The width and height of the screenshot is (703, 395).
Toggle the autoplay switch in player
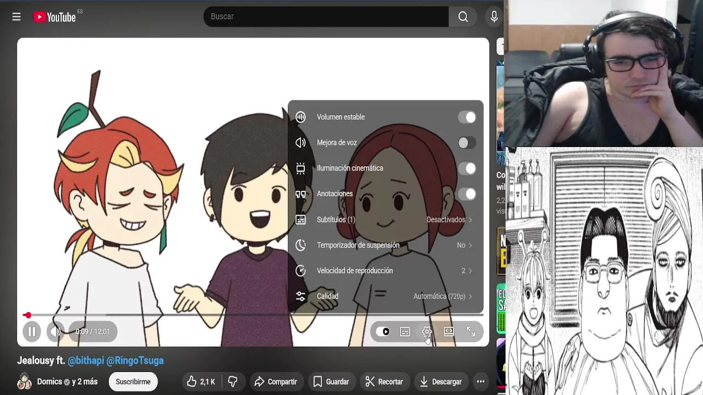pyautogui.click(x=383, y=332)
